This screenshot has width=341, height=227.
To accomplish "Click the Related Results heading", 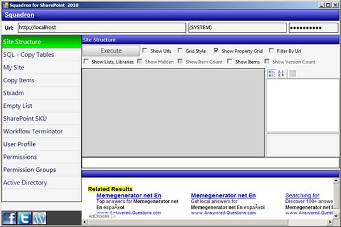I will pyautogui.click(x=110, y=189).
